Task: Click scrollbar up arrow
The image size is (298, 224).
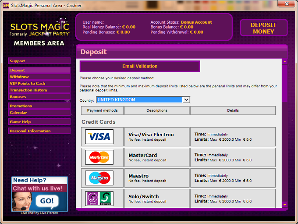Action: click(x=285, y=62)
